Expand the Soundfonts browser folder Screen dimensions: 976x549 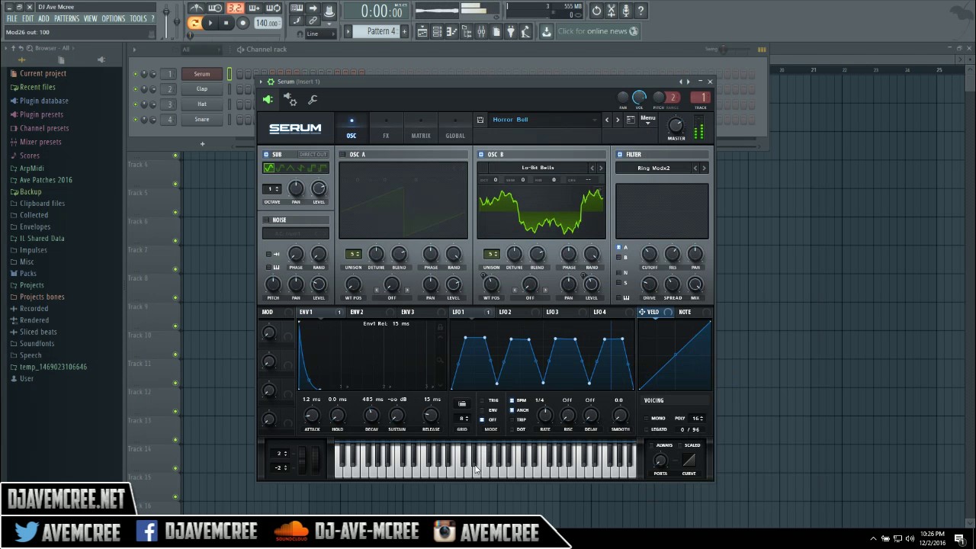click(x=37, y=343)
